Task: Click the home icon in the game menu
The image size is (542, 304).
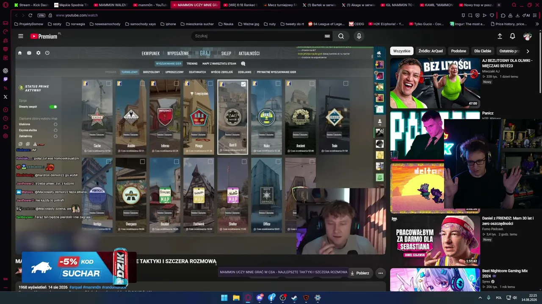Action: [x=19, y=53]
